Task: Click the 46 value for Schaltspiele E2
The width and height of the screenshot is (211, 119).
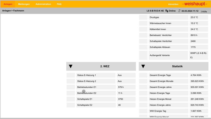Action: coord(119,105)
